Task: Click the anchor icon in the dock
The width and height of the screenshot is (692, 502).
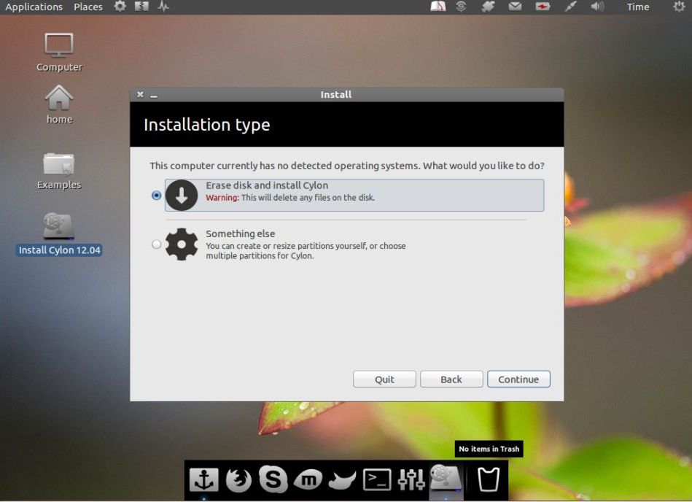Action: coord(204,479)
